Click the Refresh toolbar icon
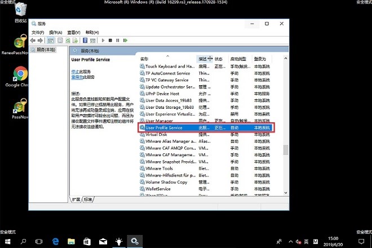 (x=68, y=41)
